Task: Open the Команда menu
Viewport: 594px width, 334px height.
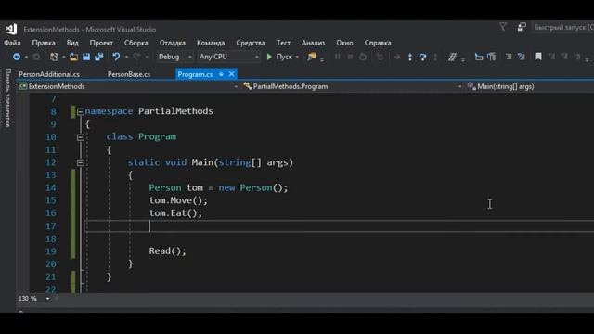Action: (x=211, y=43)
